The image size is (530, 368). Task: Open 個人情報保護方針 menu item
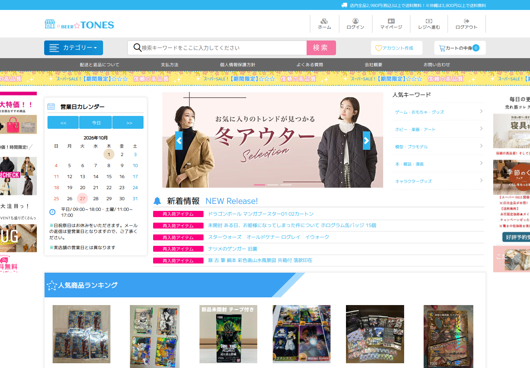tap(238, 65)
